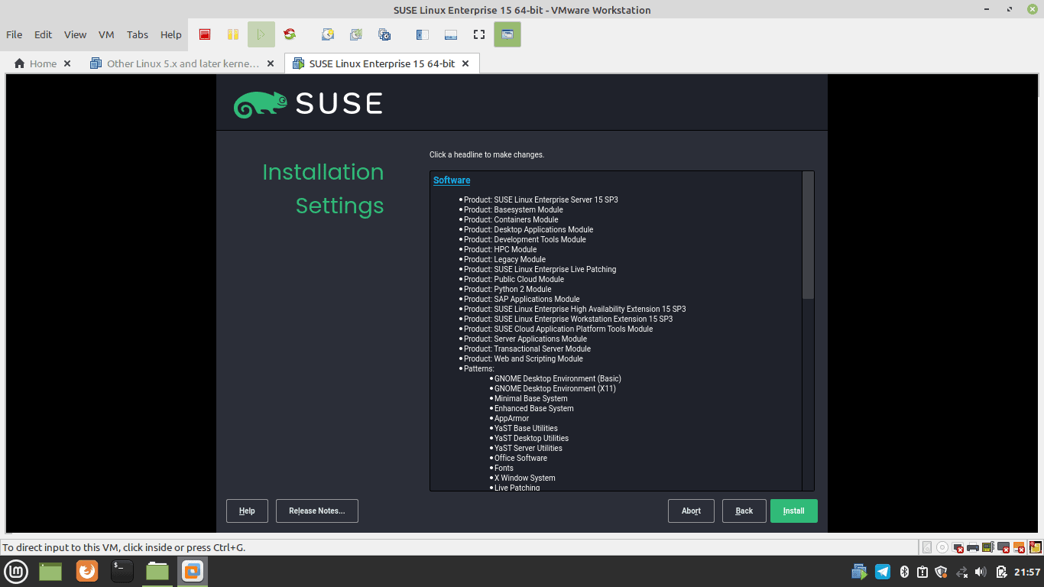Toggle the library sidebar panel icon
1044x587 pixels.
click(x=422, y=34)
